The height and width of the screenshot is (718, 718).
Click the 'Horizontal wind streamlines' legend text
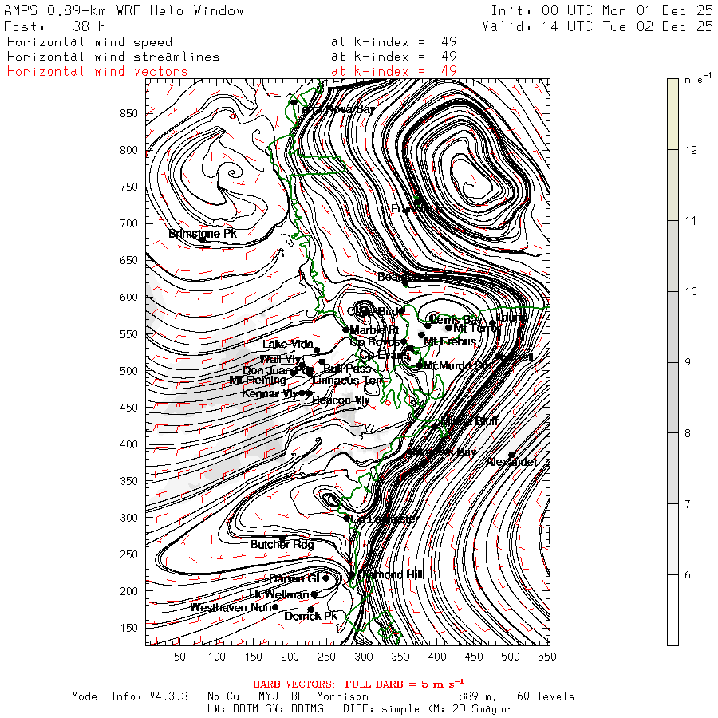[x=113, y=57]
